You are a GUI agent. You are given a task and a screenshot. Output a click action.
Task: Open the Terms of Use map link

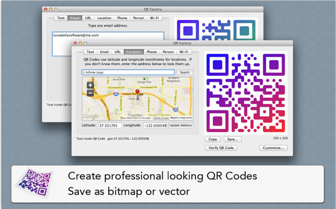[161, 118]
